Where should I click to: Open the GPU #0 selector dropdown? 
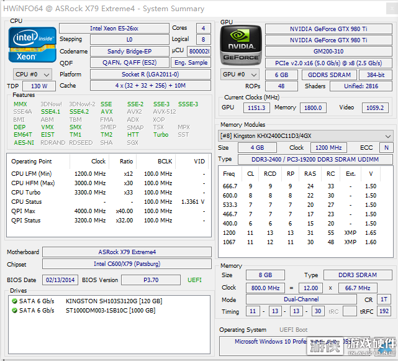click(240, 75)
